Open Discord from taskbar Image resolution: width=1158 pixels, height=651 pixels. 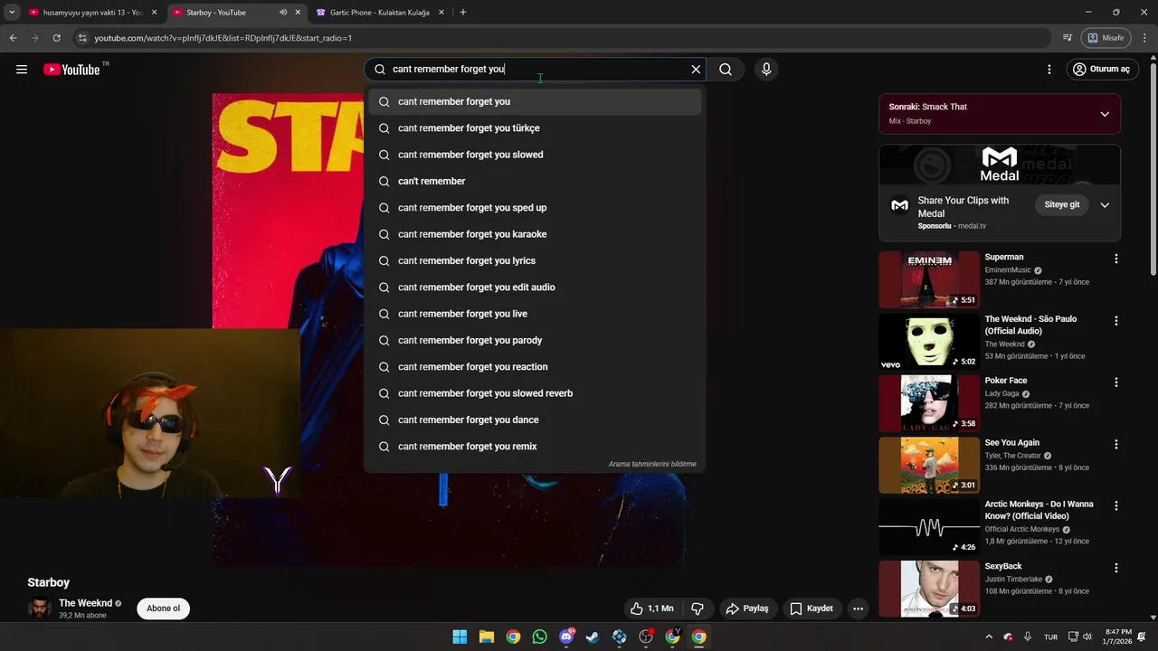pyautogui.click(x=566, y=637)
